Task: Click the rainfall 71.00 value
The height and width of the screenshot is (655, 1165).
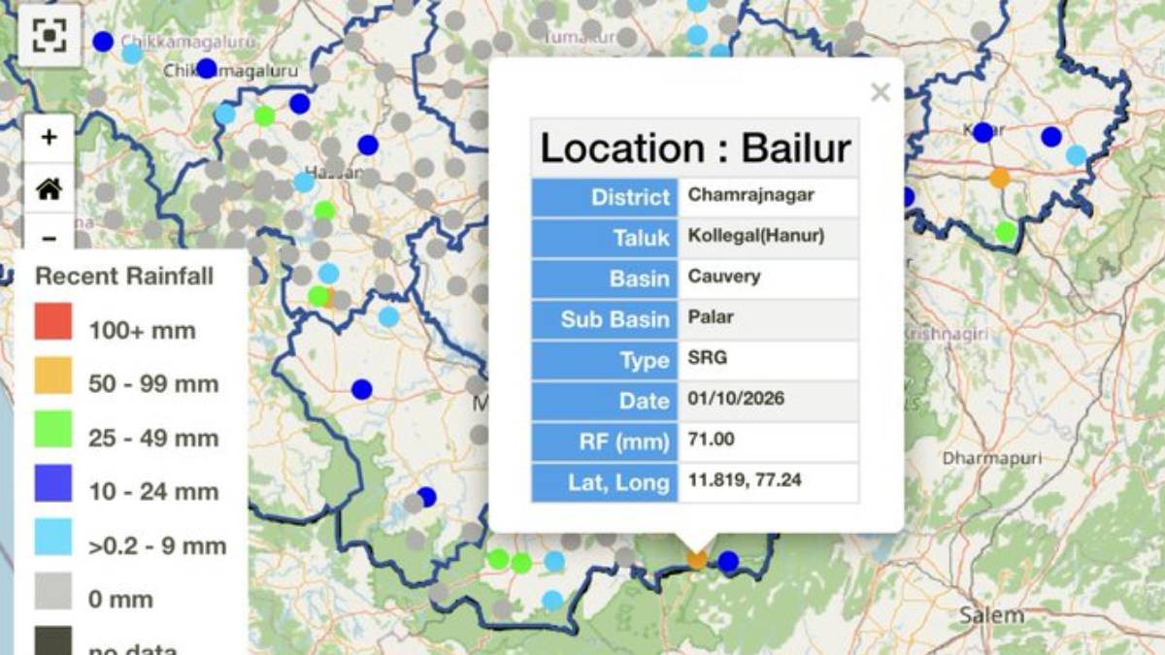Action: click(712, 440)
